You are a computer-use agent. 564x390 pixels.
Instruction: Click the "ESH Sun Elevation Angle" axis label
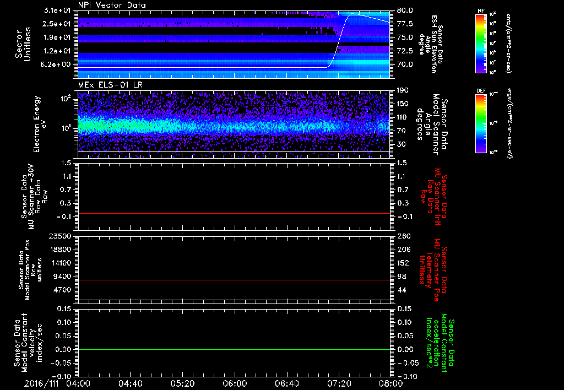(x=431, y=44)
